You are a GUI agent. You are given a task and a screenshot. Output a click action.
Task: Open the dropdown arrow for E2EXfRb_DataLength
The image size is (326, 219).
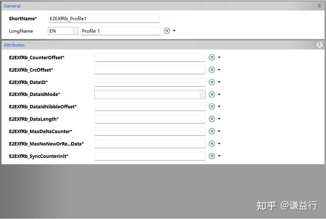[219, 119]
